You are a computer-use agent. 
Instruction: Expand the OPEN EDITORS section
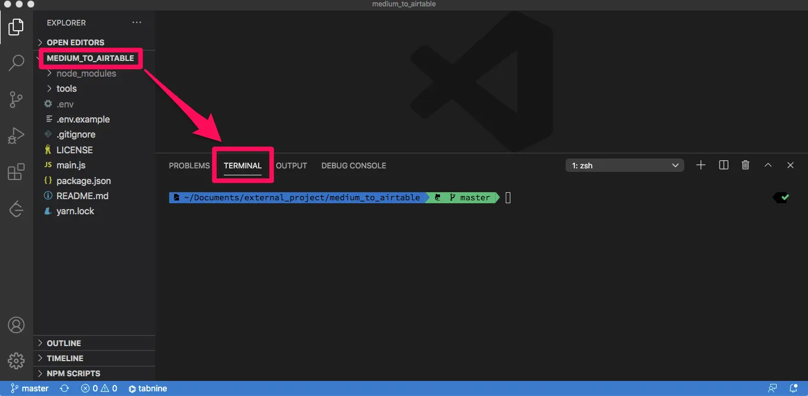coord(76,42)
